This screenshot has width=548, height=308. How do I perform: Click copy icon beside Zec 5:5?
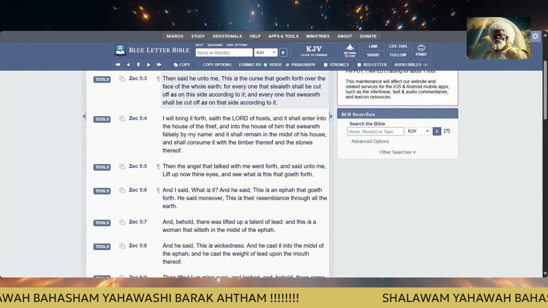122,166
